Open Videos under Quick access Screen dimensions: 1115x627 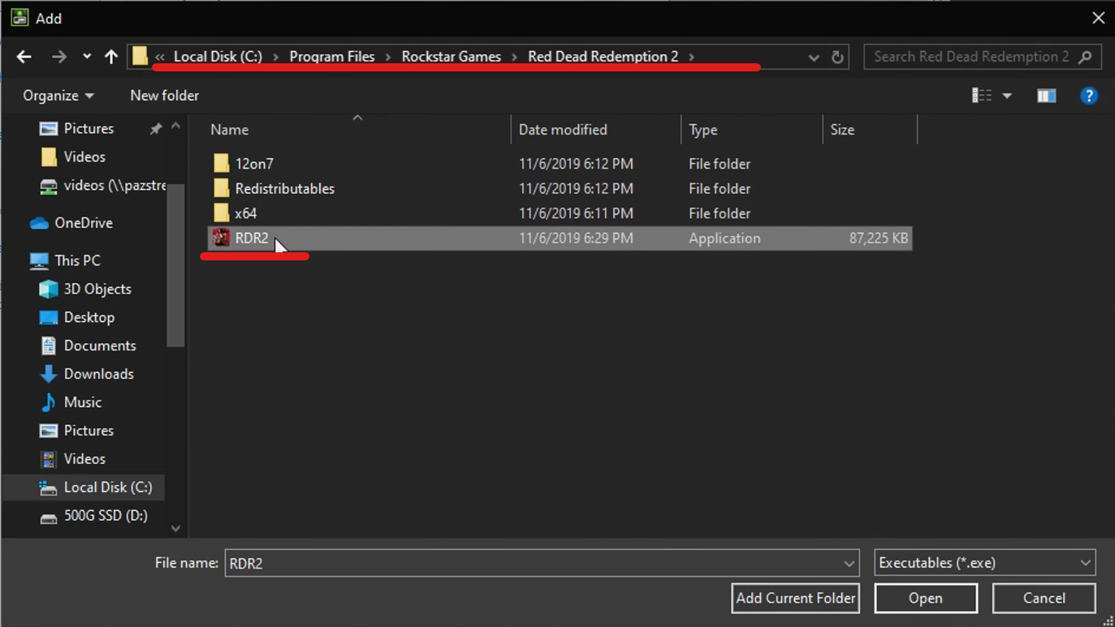coord(84,157)
